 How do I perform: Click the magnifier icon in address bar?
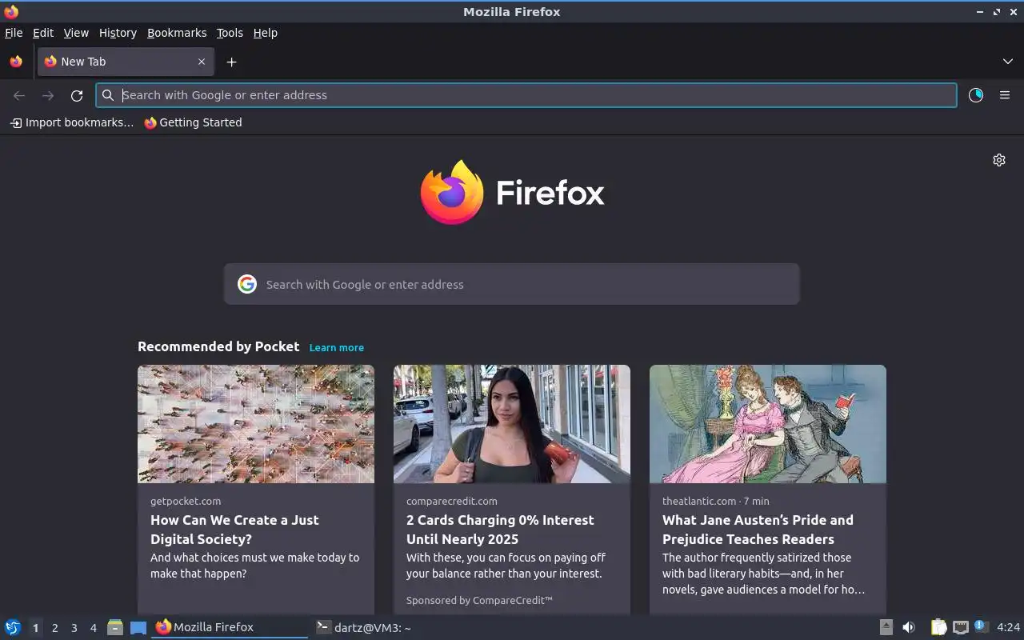tap(108, 95)
